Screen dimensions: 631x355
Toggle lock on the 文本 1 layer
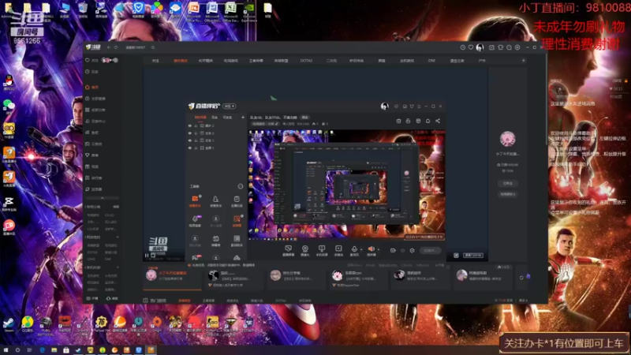[x=196, y=140]
